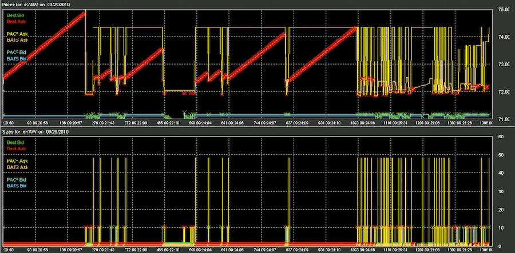Click the Sizes chart title for eVAW

(x=35, y=132)
